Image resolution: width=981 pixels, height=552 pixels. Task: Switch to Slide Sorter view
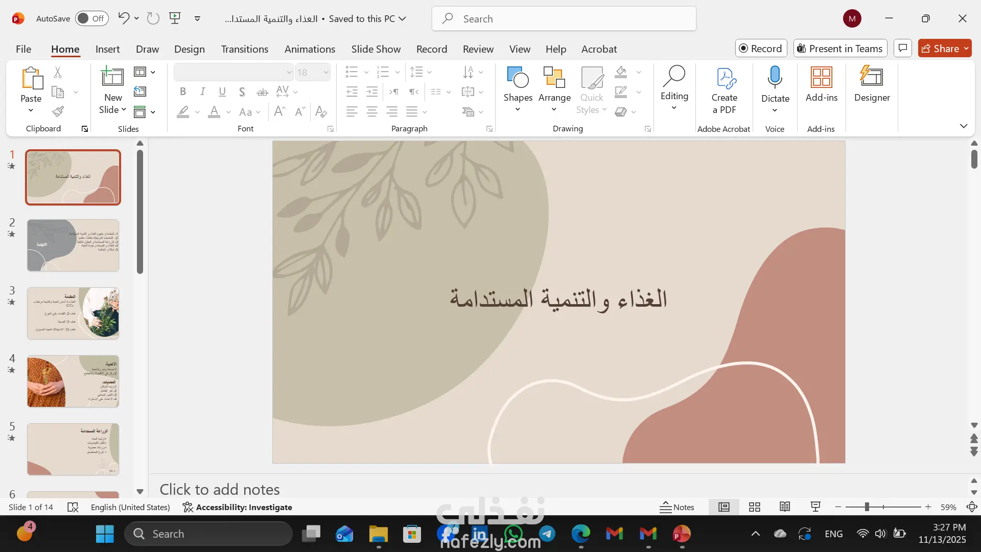click(x=754, y=507)
